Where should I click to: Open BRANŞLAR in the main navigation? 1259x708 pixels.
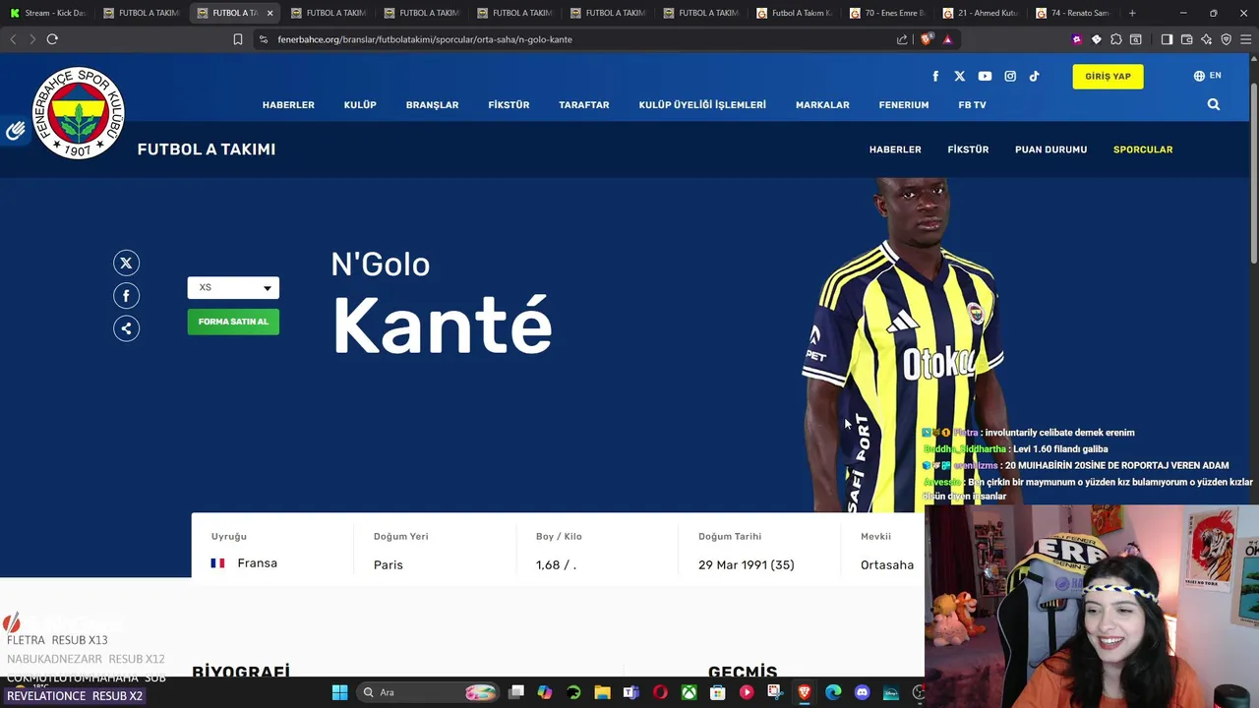[x=432, y=105]
